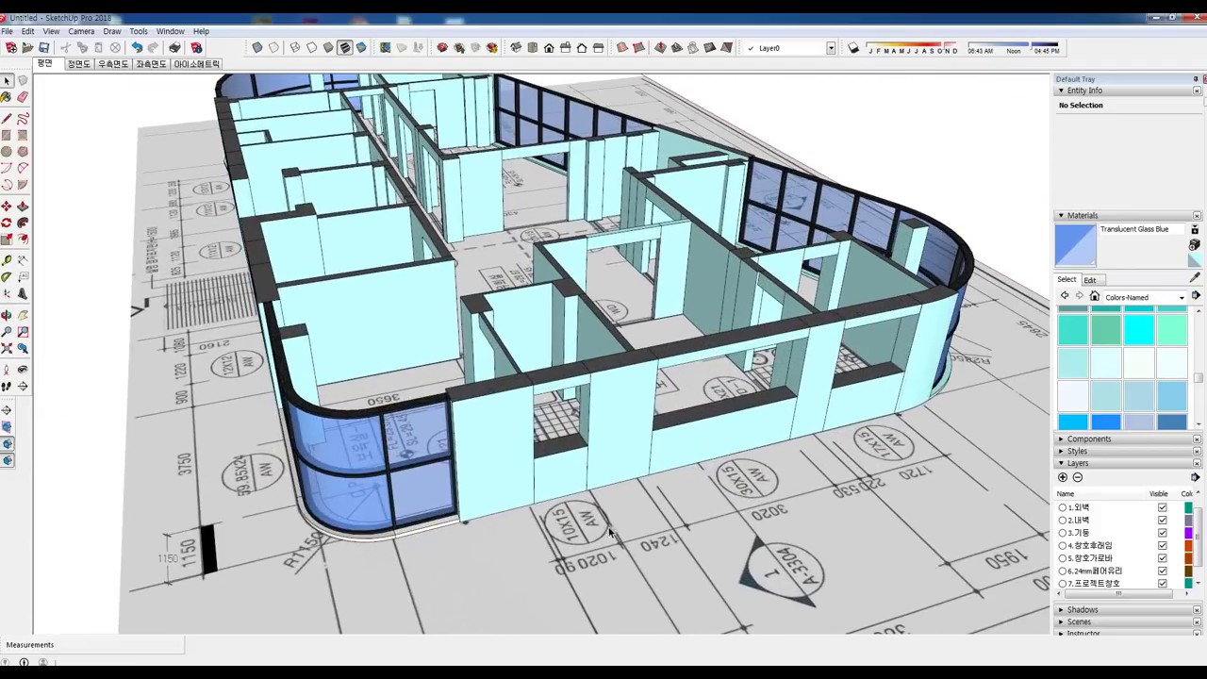This screenshot has height=679, width=1207.
Task: Open the File menu
Action: click(7, 31)
